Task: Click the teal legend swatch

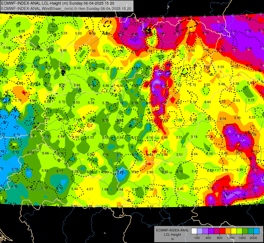Action: pyautogui.click(x=251, y=231)
